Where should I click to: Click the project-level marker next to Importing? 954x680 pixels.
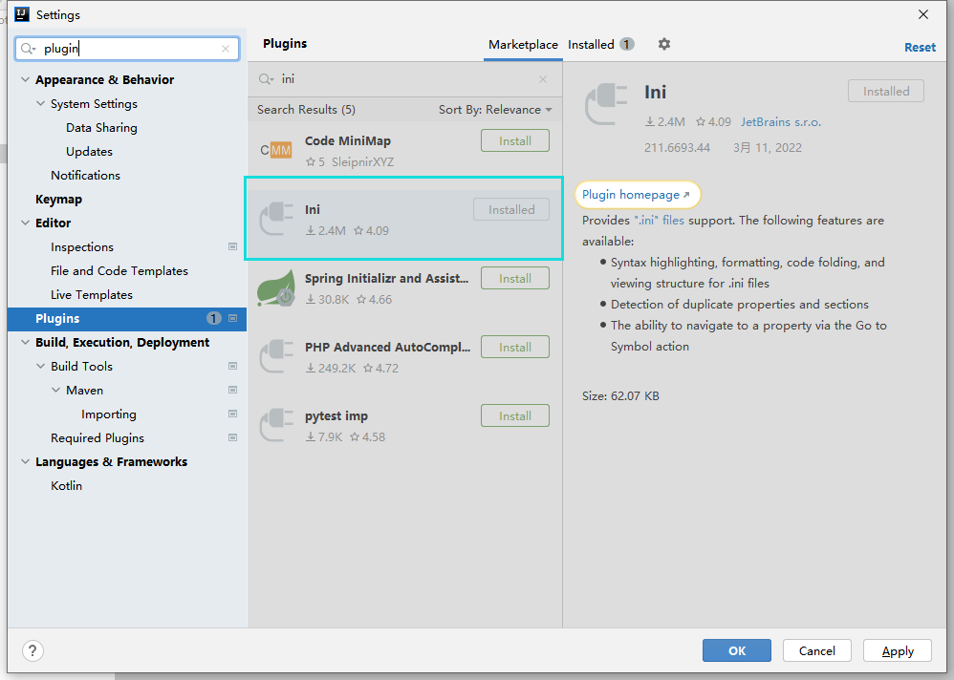click(232, 414)
